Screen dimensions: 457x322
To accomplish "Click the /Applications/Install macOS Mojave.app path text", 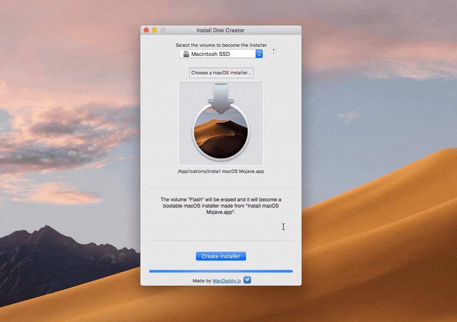I will point(221,171).
